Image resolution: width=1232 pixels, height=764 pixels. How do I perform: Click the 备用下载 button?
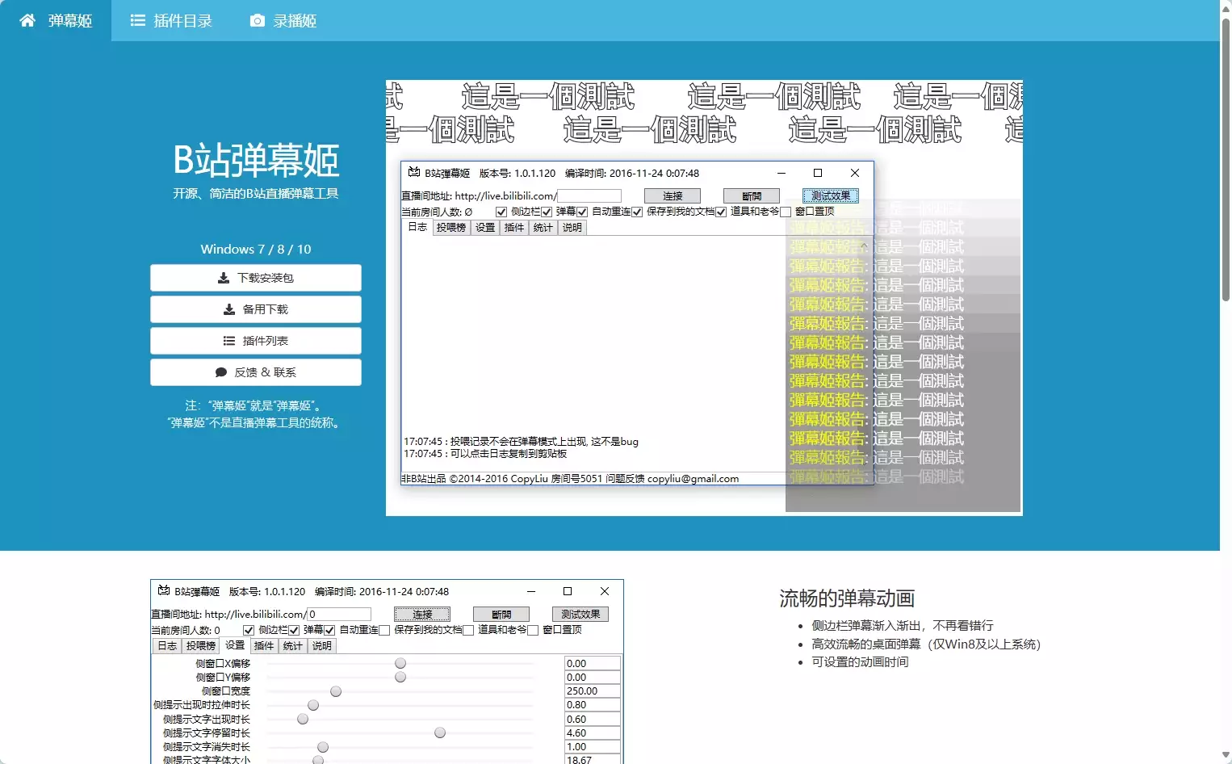click(256, 309)
